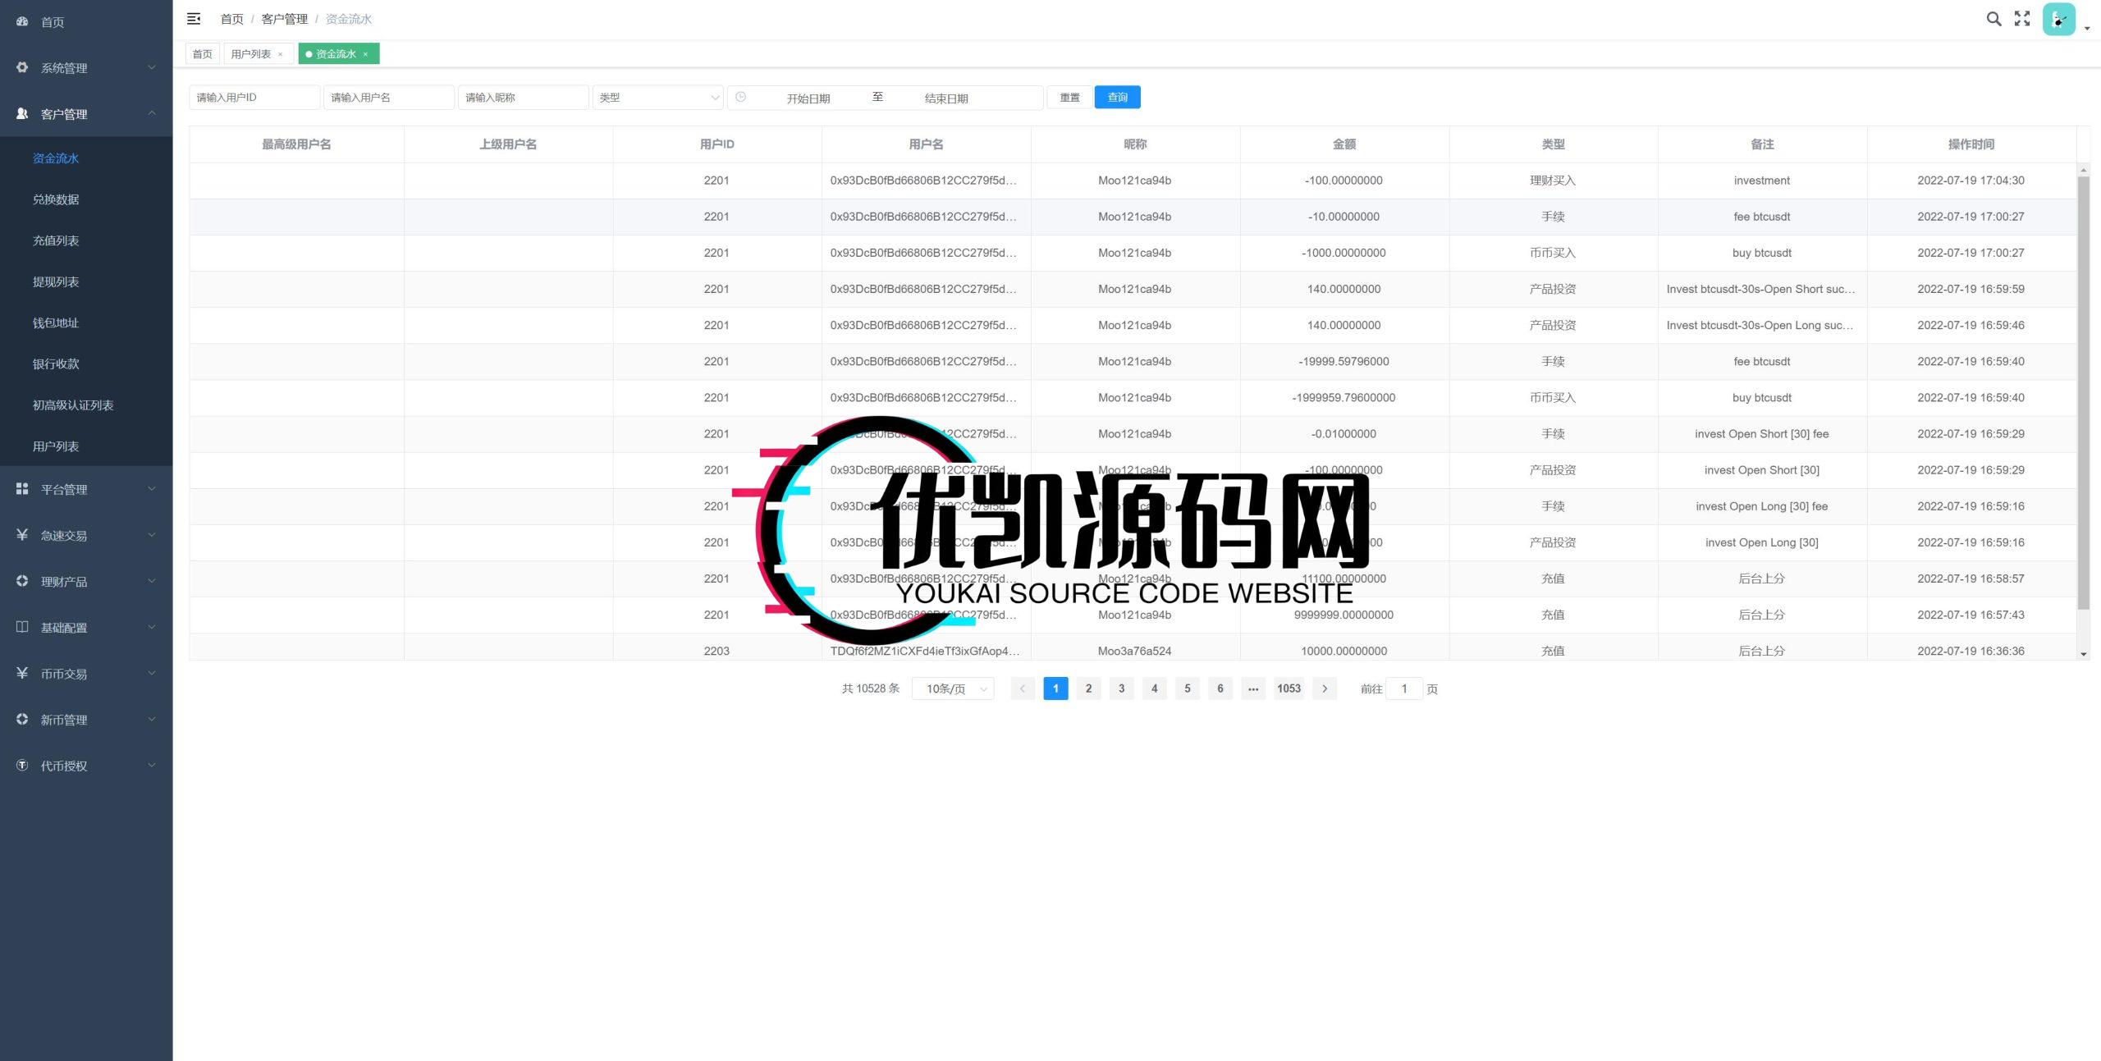Click the 客户管理 user icon
The width and height of the screenshot is (2101, 1061).
(x=22, y=114)
